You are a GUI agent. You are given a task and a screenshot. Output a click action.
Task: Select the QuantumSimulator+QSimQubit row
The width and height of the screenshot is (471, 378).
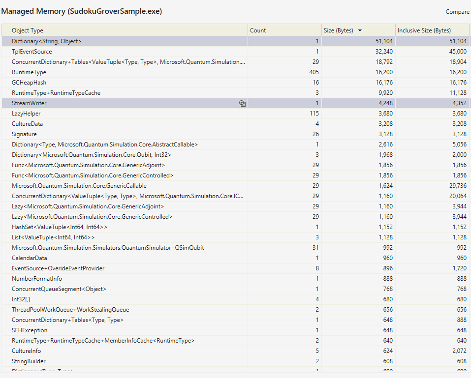tap(235, 248)
